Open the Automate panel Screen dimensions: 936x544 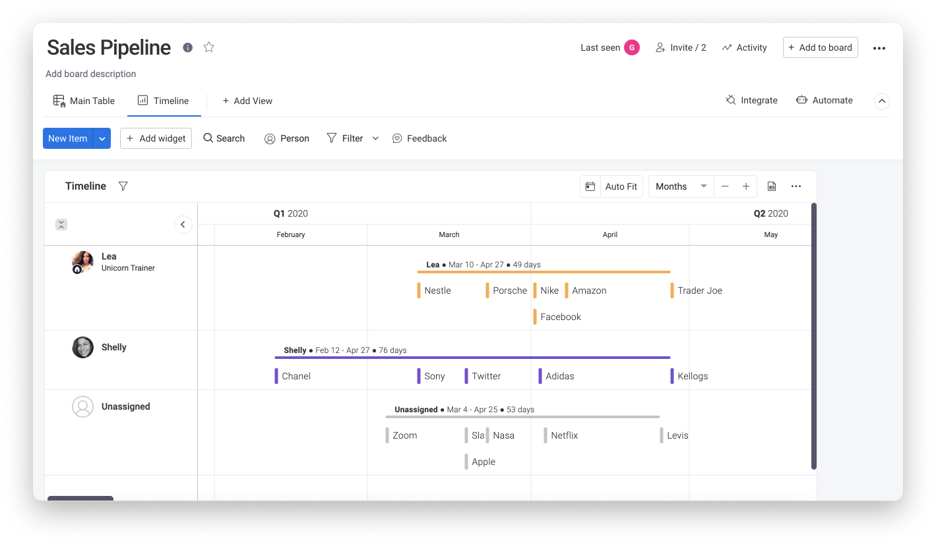pyautogui.click(x=825, y=100)
